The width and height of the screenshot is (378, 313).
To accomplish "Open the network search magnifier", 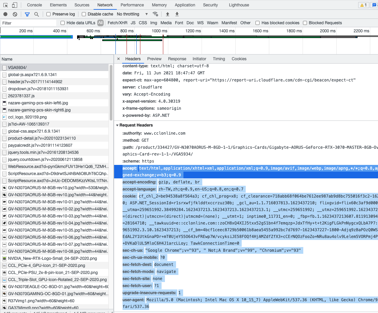I will pyautogui.click(x=36, y=14).
